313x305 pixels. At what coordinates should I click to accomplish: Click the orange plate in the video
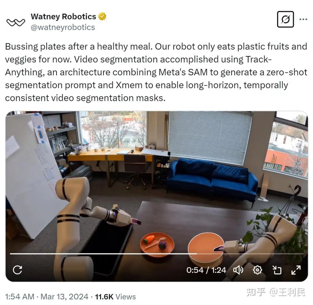tap(157, 244)
